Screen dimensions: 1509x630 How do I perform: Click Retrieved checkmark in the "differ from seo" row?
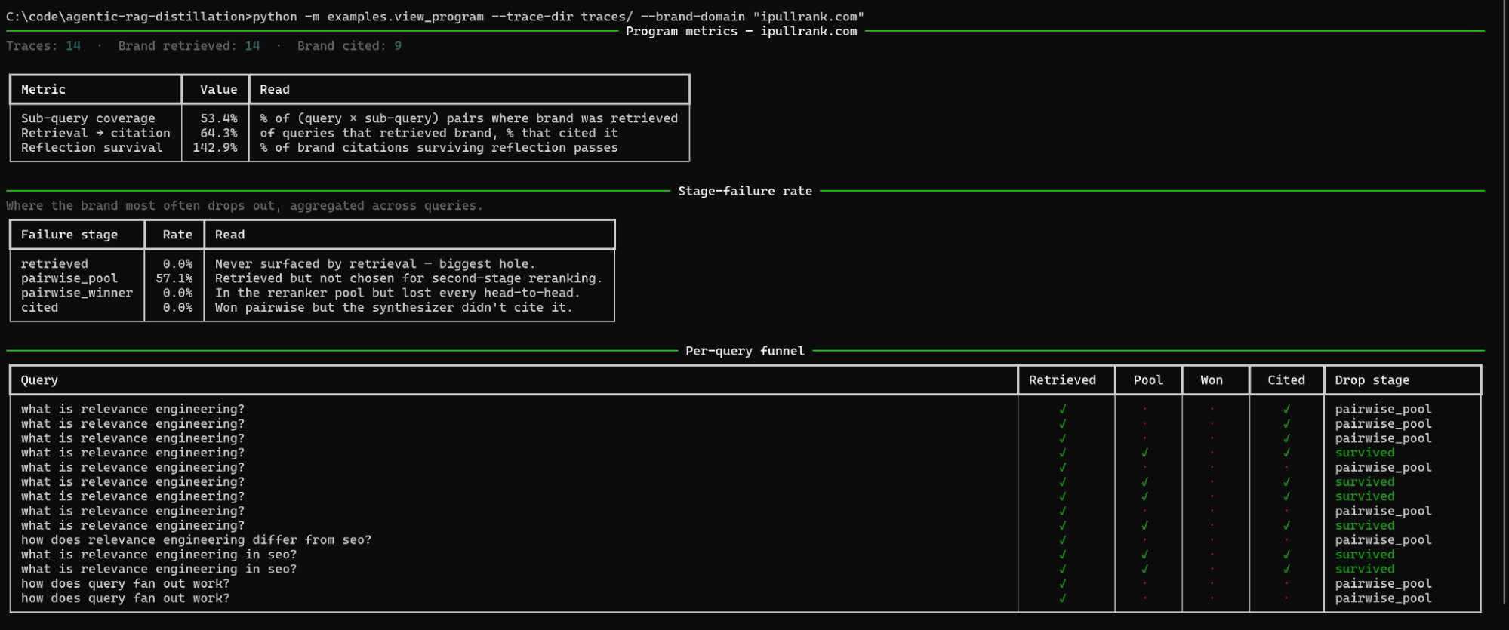click(x=1063, y=540)
